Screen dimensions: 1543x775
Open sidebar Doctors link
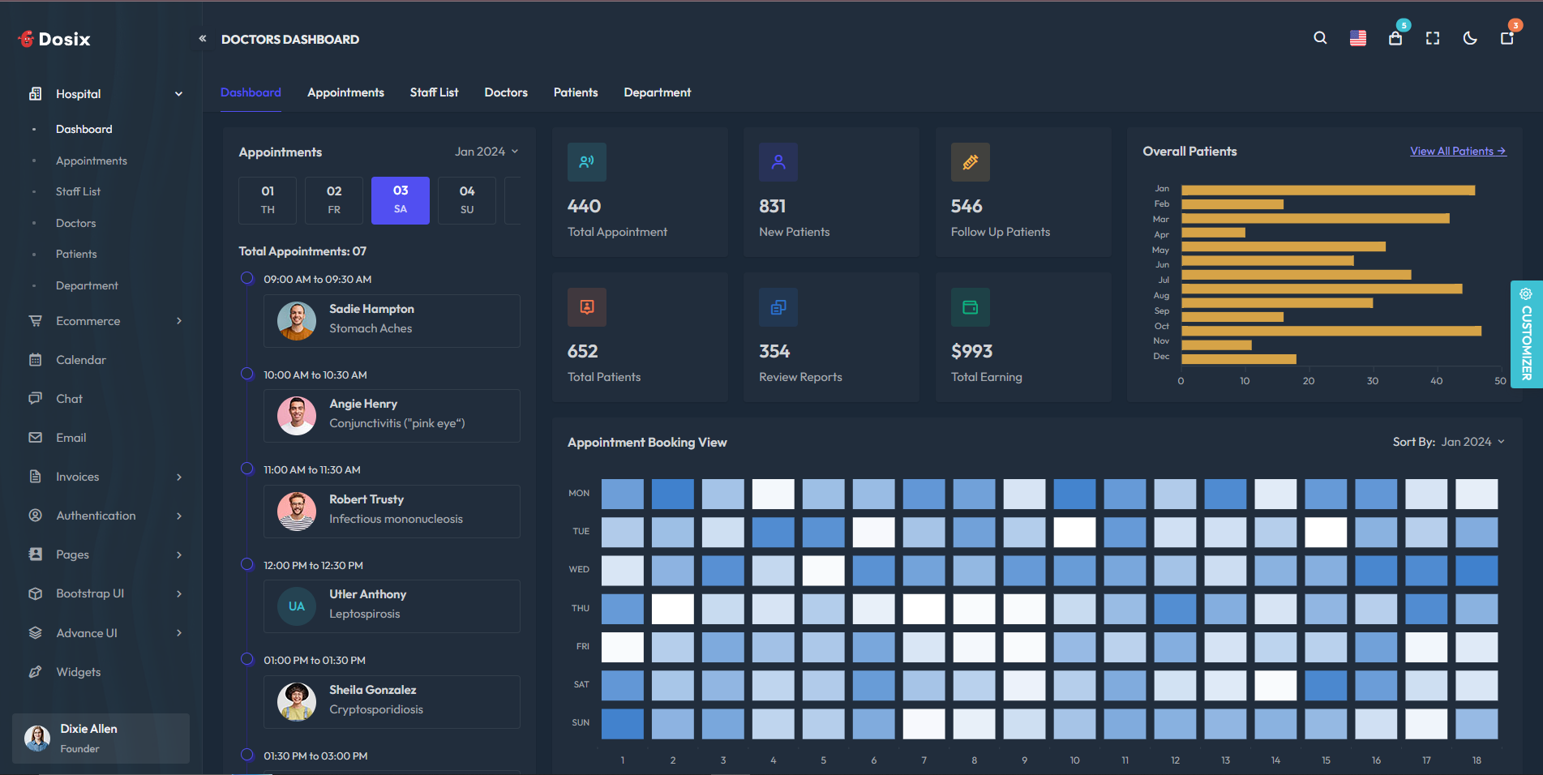(x=75, y=223)
